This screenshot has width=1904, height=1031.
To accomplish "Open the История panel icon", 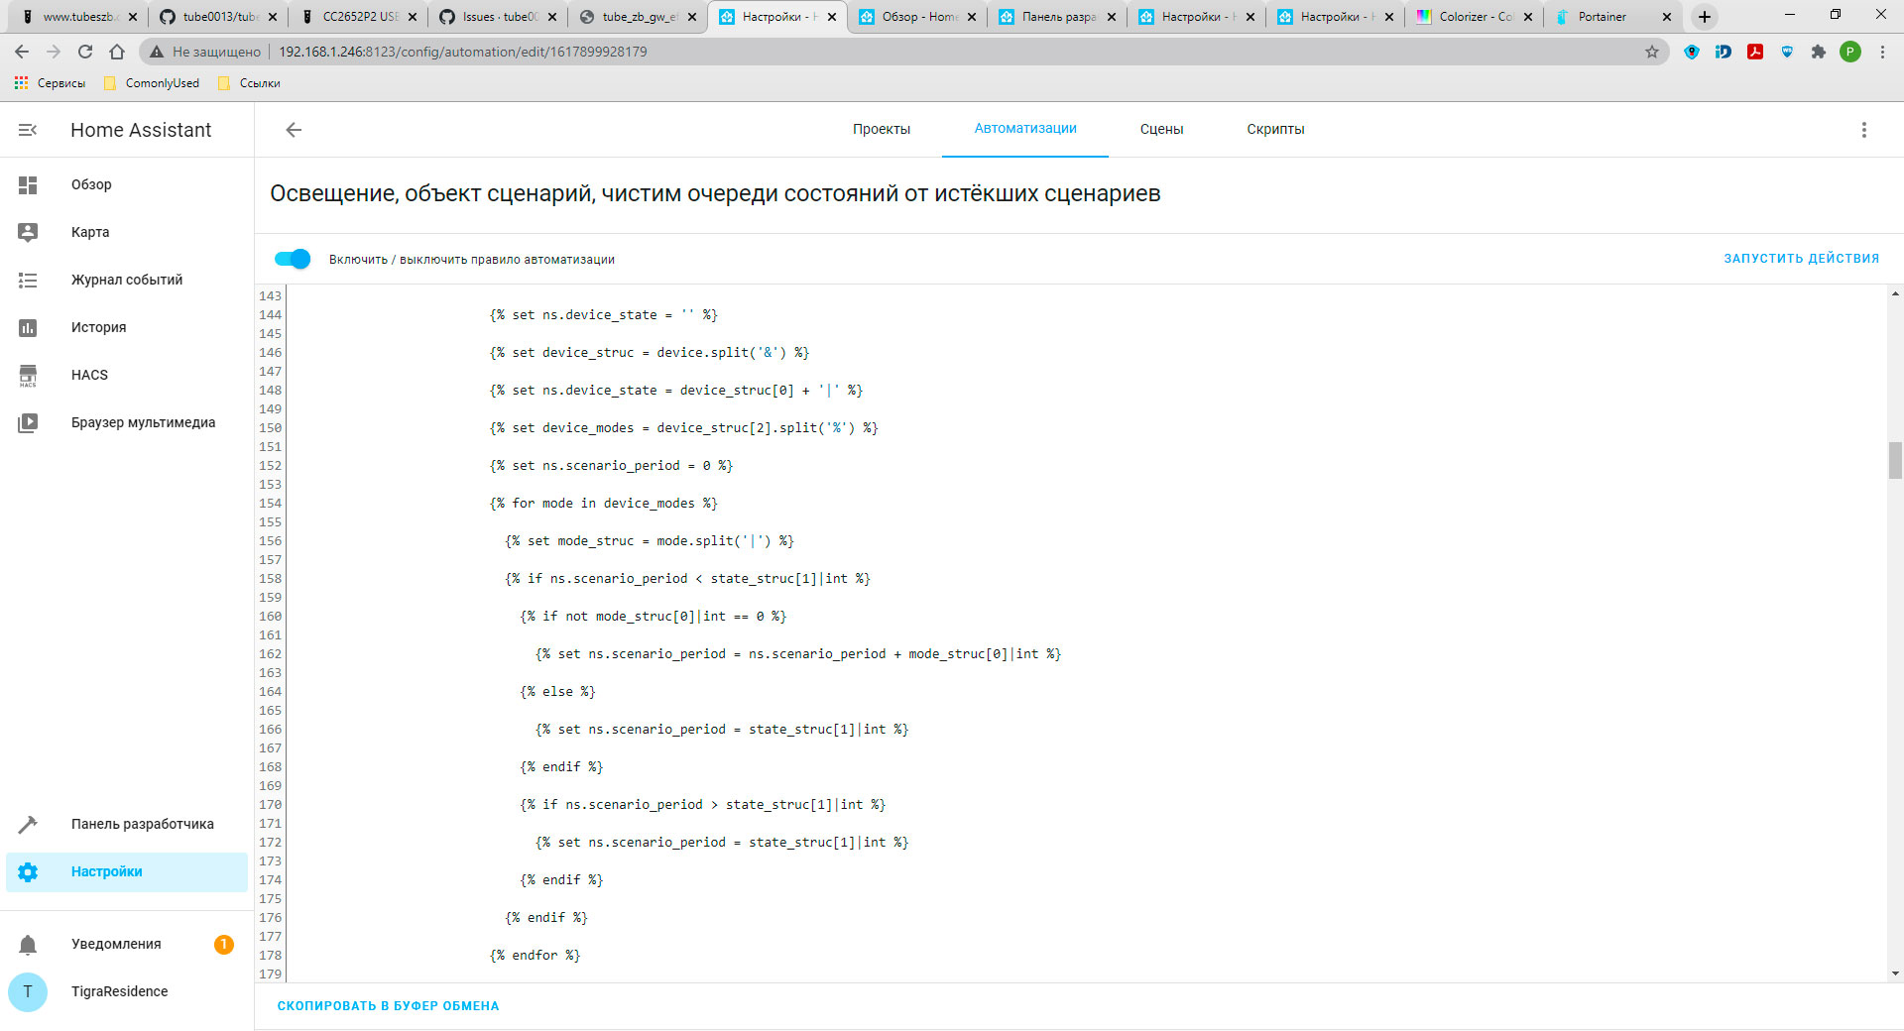I will (28, 327).
